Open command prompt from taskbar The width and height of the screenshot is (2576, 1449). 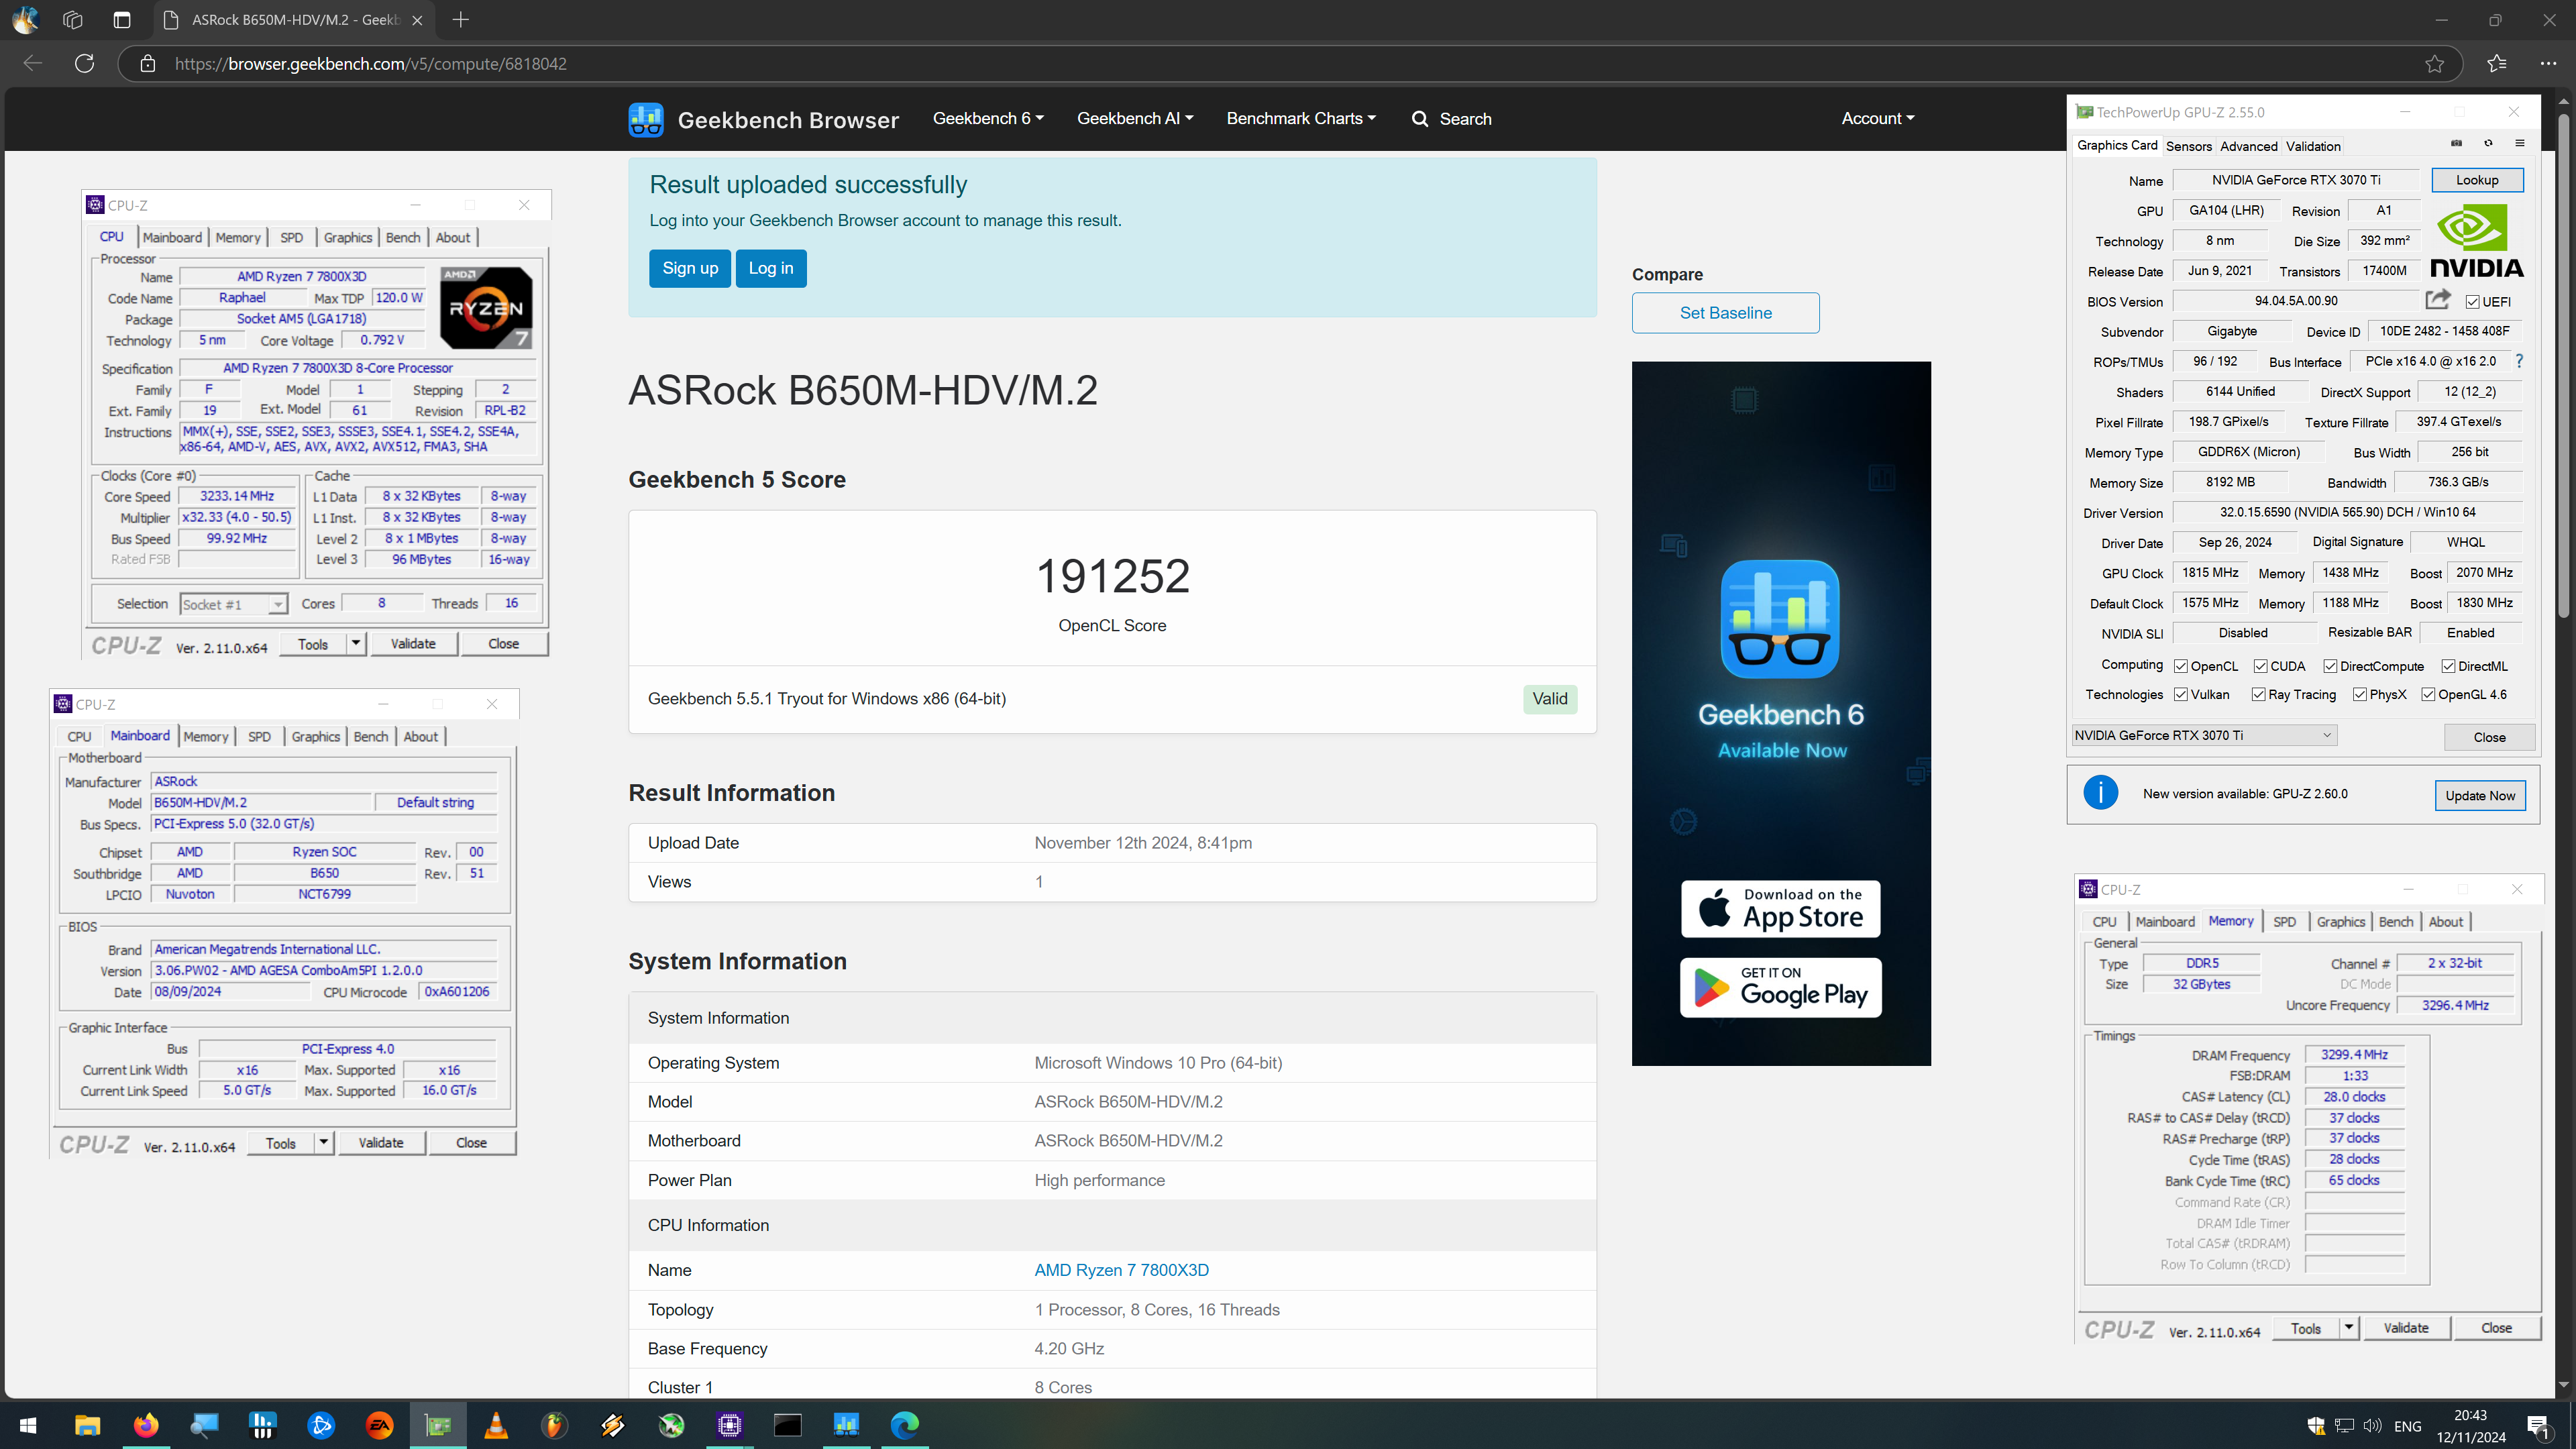tap(788, 1425)
